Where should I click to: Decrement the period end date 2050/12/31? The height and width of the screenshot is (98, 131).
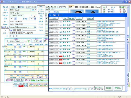[x=90, y=89]
